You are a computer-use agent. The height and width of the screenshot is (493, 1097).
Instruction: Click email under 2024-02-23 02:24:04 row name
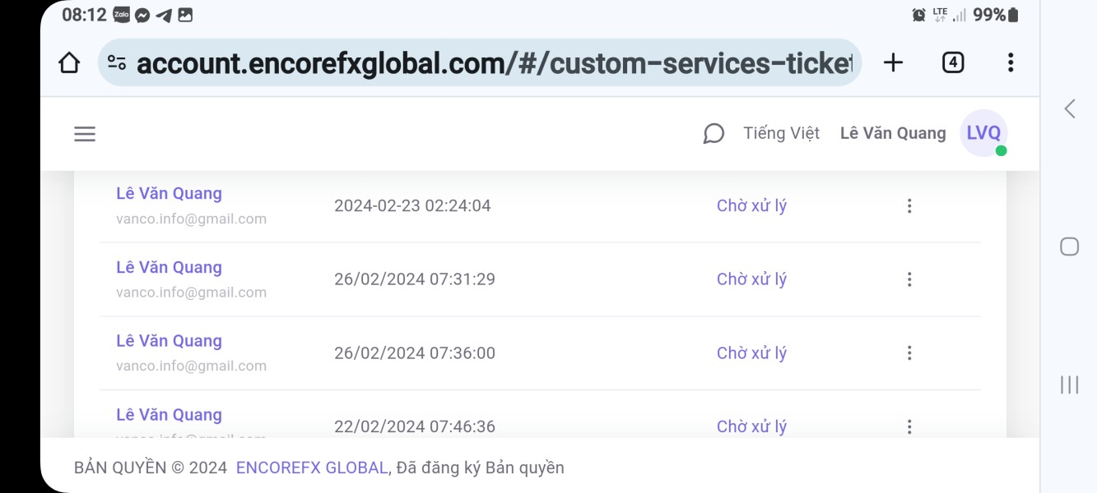tap(191, 219)
